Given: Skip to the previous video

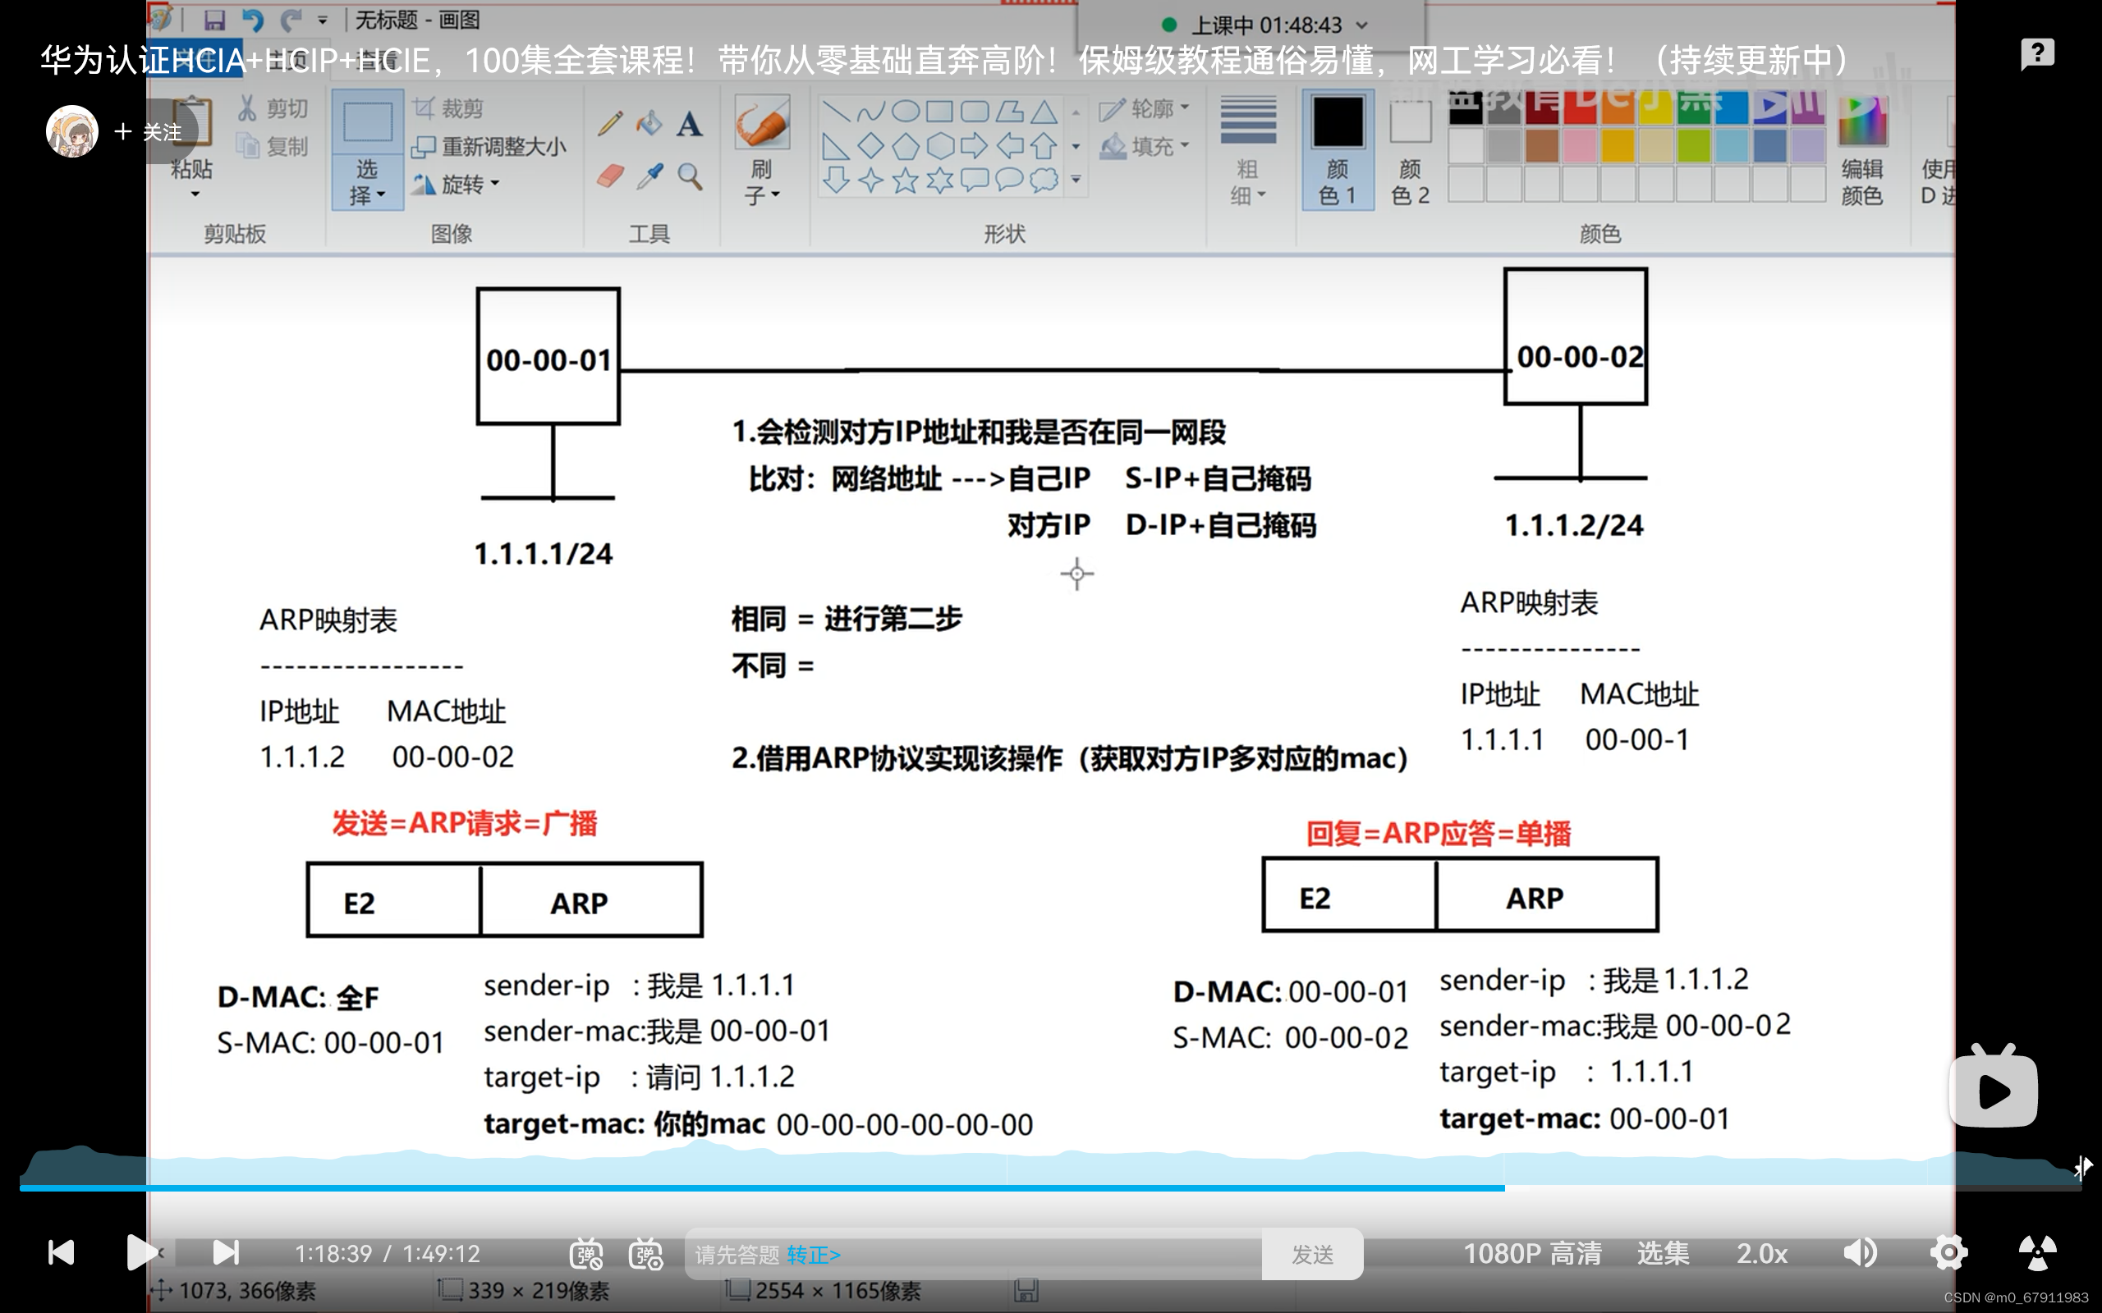Looking at the screenshot, I should pos(61,1252).
